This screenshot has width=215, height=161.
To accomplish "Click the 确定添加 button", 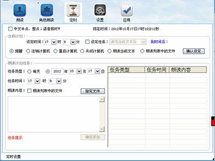I will [93, 137].
